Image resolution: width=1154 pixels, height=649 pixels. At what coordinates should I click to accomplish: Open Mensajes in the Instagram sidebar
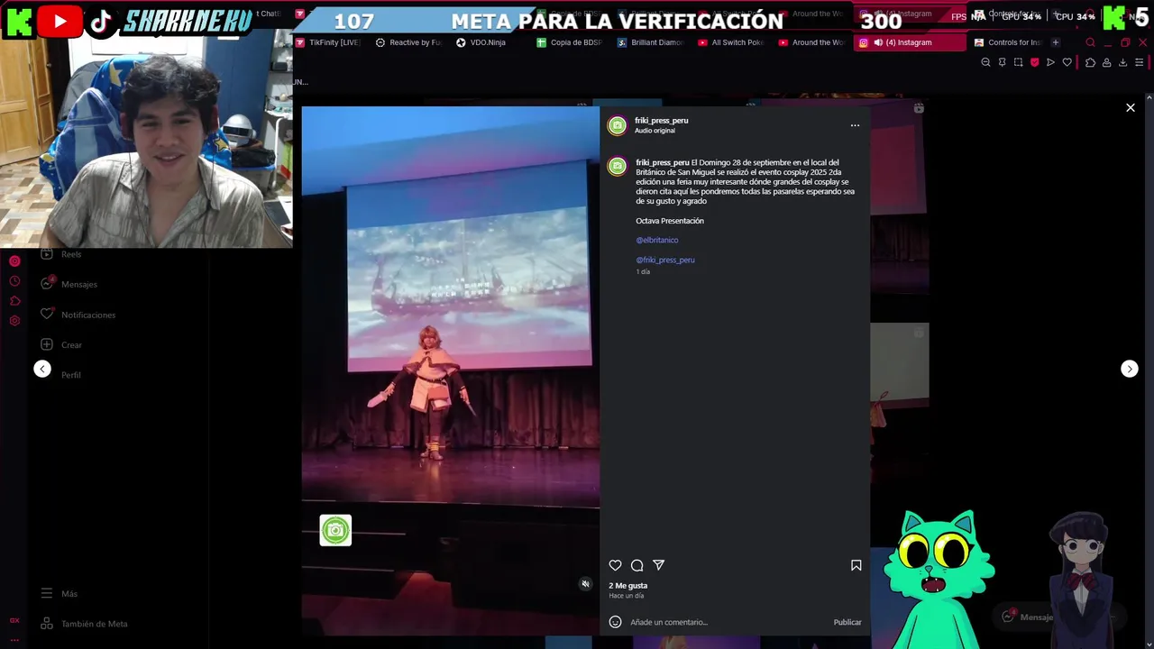click(x=69, y=284)
